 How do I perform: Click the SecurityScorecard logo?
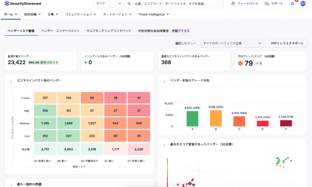click(24, 4)
